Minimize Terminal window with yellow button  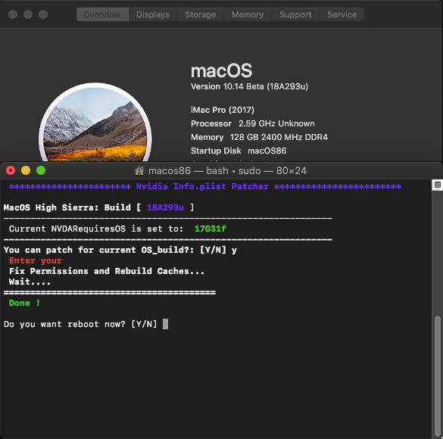click(x=26, y=170)
